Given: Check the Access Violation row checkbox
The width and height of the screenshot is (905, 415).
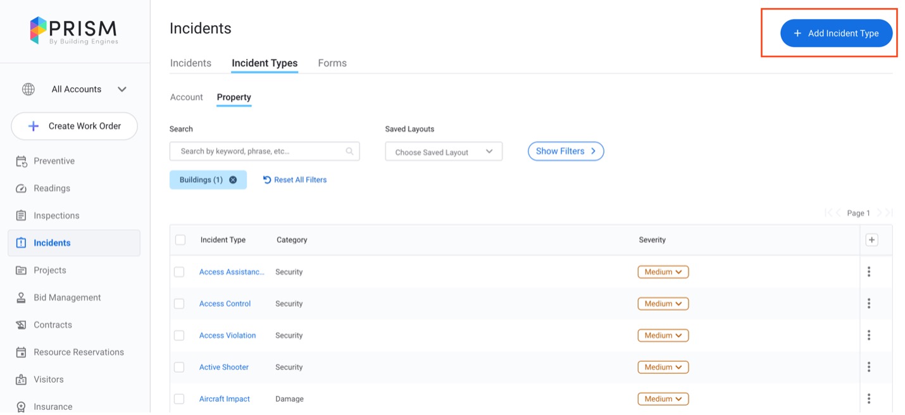Looking at the screenshot, I should [179, 335].
